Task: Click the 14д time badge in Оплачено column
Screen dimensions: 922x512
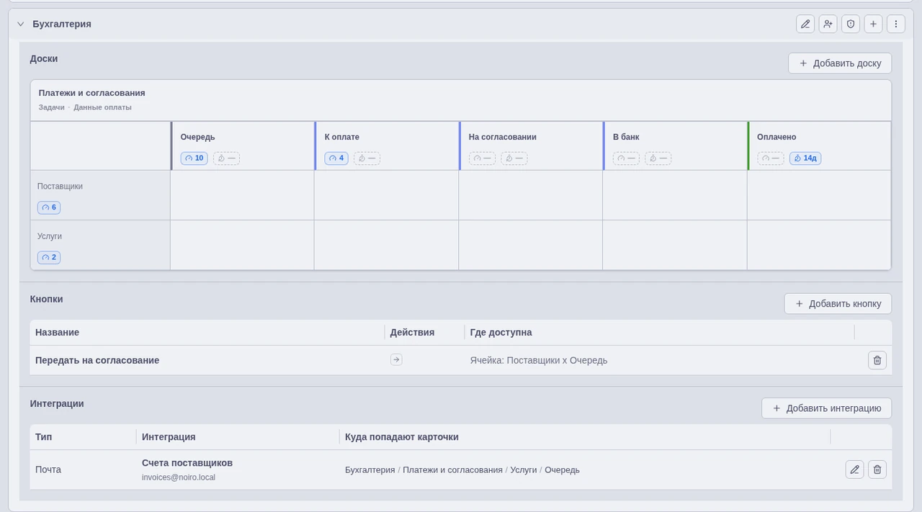Action: pos(805,158)
